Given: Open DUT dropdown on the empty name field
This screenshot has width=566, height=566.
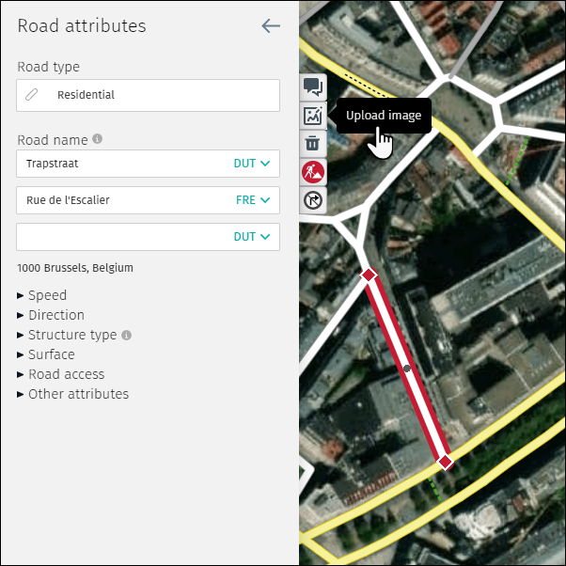Looking at the screenshot, I should pos(252,237).
